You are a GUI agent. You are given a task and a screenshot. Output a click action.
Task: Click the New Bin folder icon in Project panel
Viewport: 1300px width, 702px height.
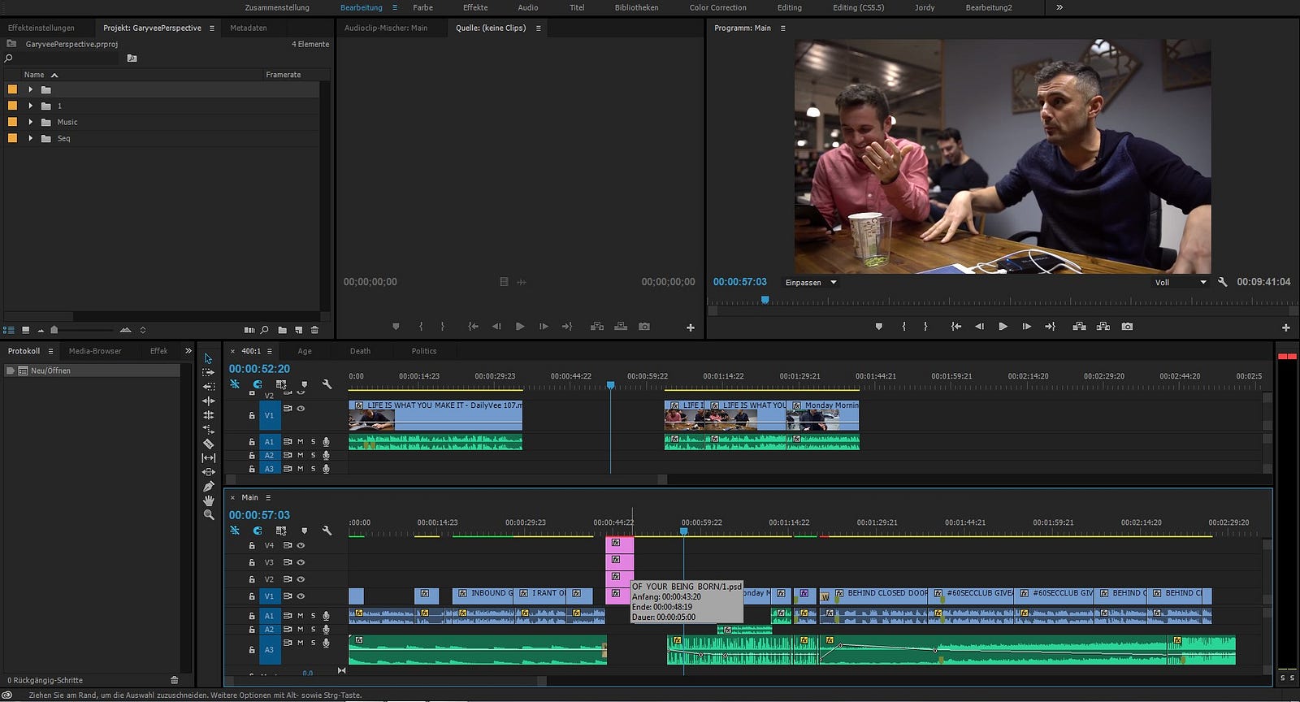(282, 330)
